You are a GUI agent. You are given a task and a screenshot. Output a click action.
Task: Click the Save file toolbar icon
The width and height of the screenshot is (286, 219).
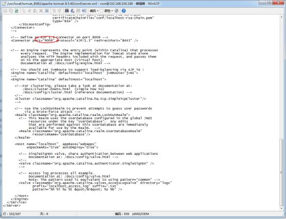click(5, 11)
